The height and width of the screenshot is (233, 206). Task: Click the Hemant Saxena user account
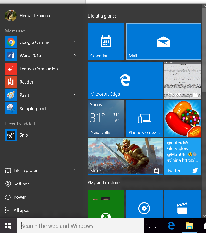click(x=27, y=15)
